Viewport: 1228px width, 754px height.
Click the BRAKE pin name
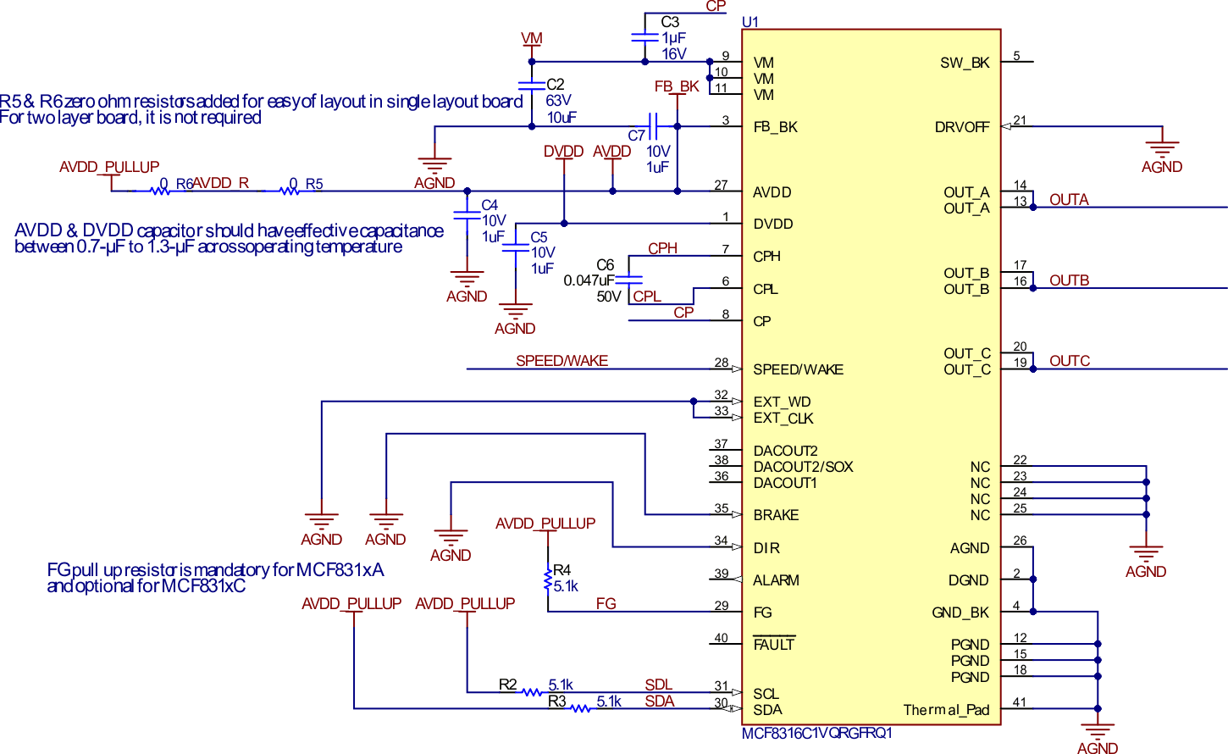(x=776, y=515)
